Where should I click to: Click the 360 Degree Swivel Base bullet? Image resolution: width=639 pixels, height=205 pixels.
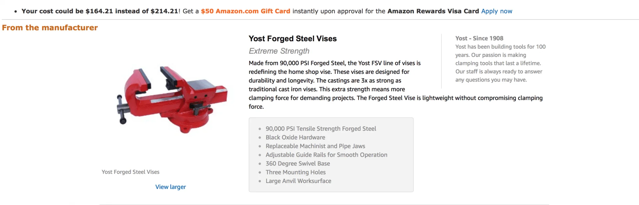pyautogui.click(x=298, y=163)
